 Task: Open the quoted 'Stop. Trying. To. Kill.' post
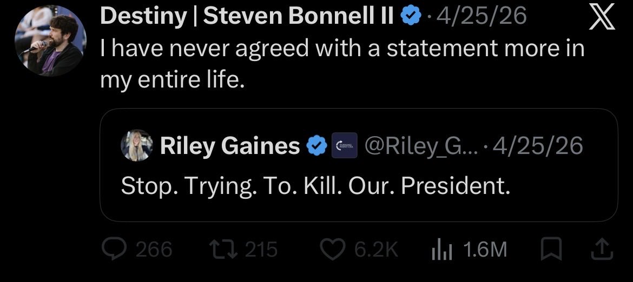[359, 165]
